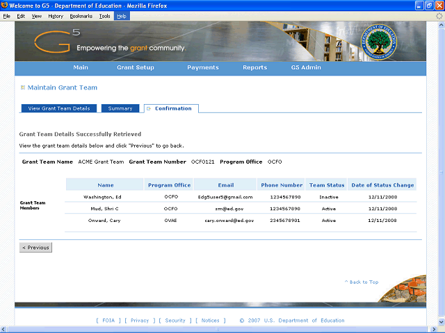445x333 pixels.
Task: Click the Back to Top link
Action: coord(362,282)
